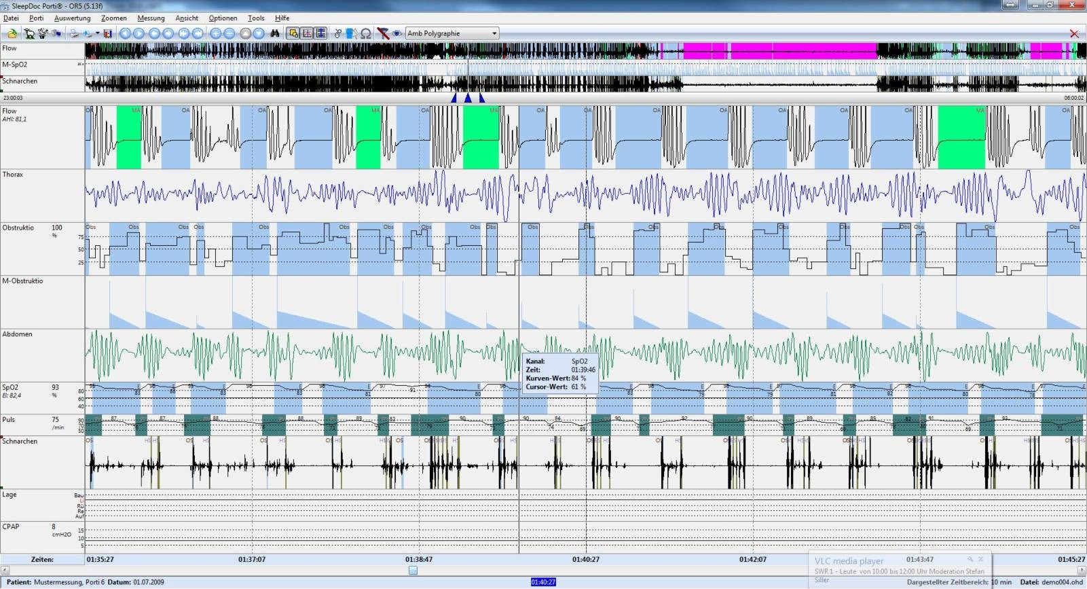Viewport: 1087px width, 589px height.
Task: Click the scrollbar left arrow at bottom
Action: click(x=5, y=571)
